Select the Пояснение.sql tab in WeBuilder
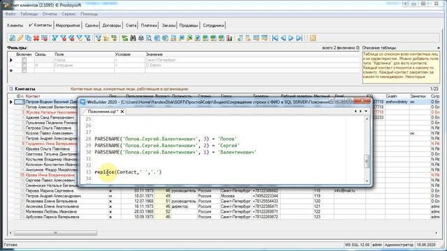This screenshot has height=251, width=447. pyautogui.click(x=103, y=112)
